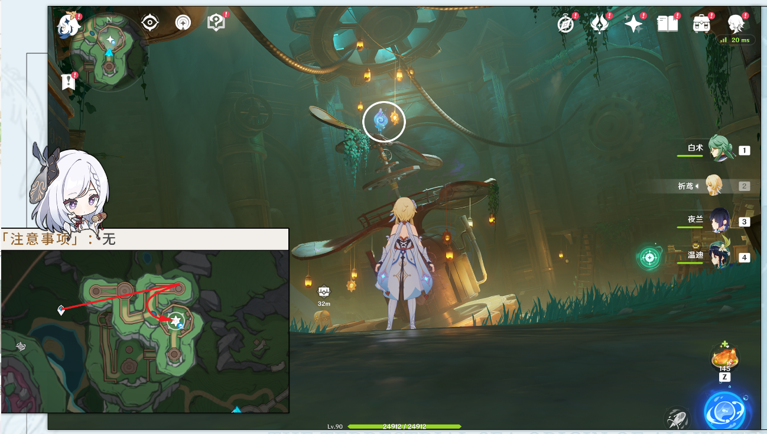Open the events compass icon

coord(566,24)
